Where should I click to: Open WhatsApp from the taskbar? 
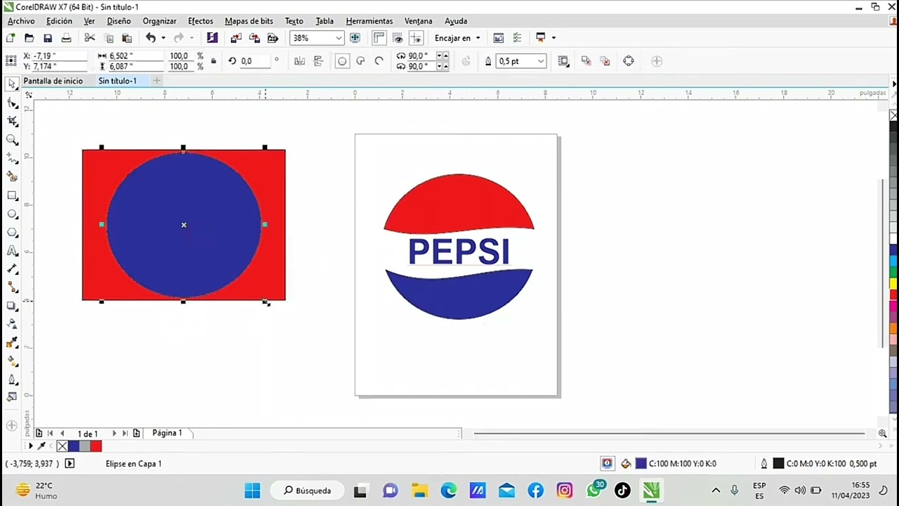[594, 491]
